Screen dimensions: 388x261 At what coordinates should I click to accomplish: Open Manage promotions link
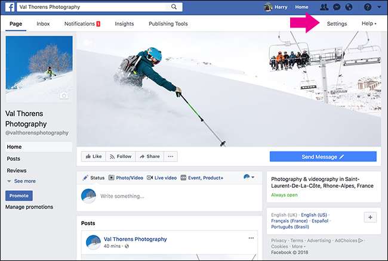click(x=29, y=207)
